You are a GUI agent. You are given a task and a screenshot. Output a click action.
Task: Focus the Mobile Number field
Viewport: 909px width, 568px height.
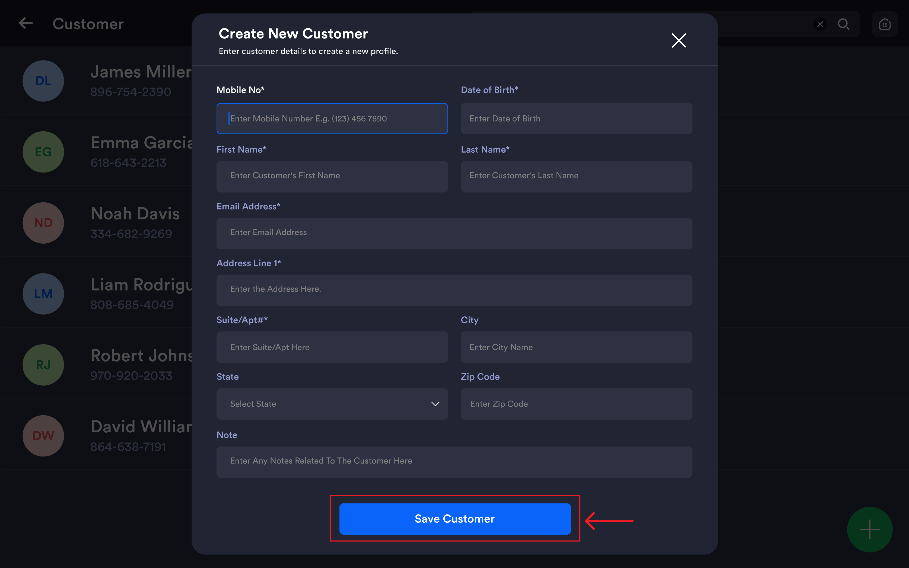click(332, 118)
